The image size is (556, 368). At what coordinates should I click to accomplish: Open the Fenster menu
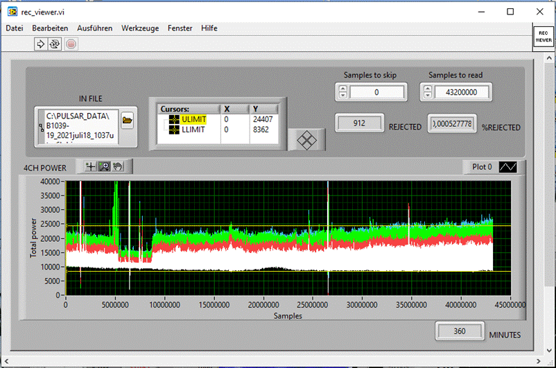(x=180, y=28)
